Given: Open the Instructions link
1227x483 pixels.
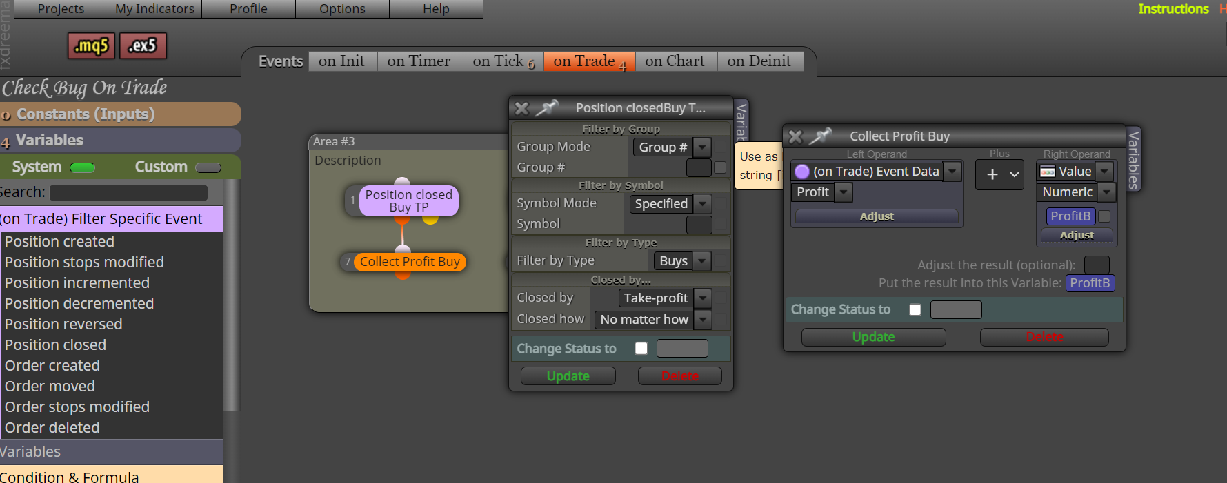Looking at the screenshot, I should [1173, 9].
